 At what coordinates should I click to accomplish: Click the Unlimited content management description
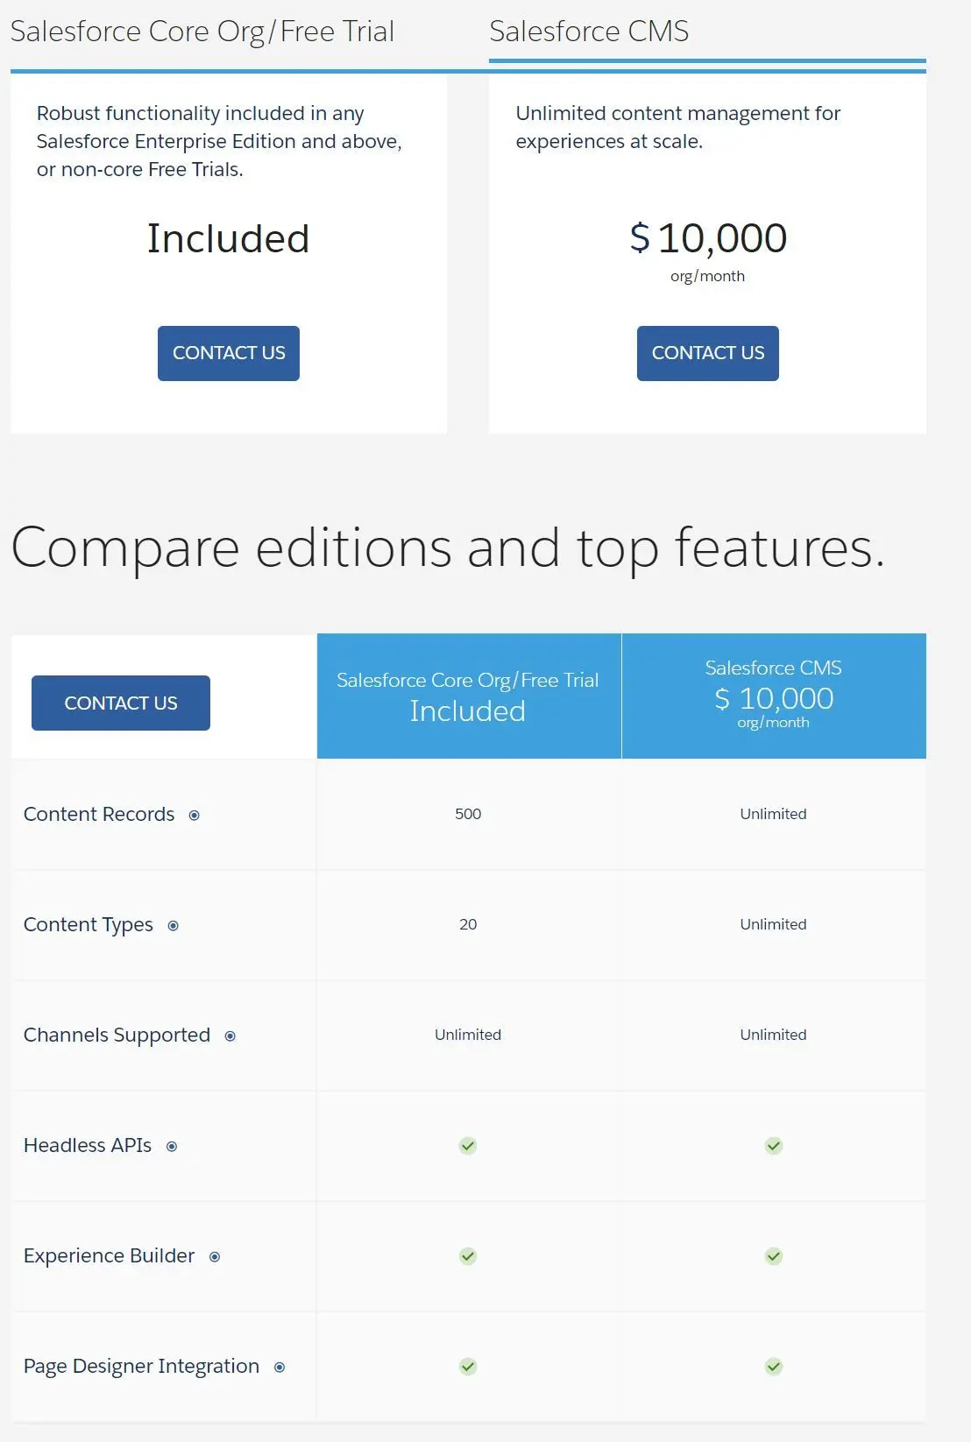677,127
